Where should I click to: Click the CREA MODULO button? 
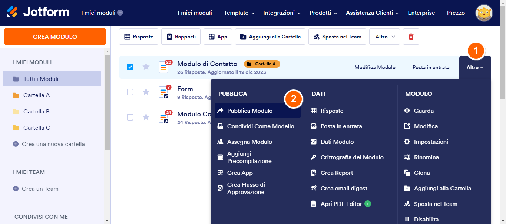[55, 37]
